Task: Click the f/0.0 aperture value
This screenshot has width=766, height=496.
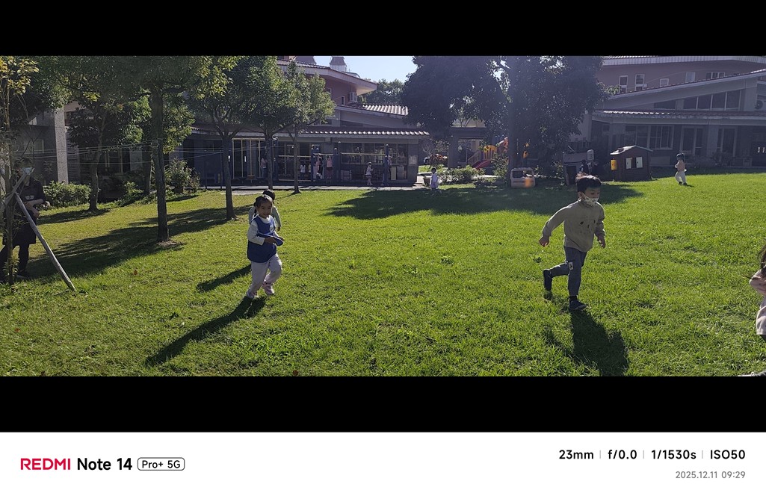Action: coord(622,454)
